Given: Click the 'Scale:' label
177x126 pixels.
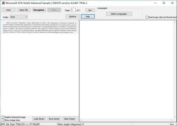Looking at the screenshot, I should click(x=6, y=17).
